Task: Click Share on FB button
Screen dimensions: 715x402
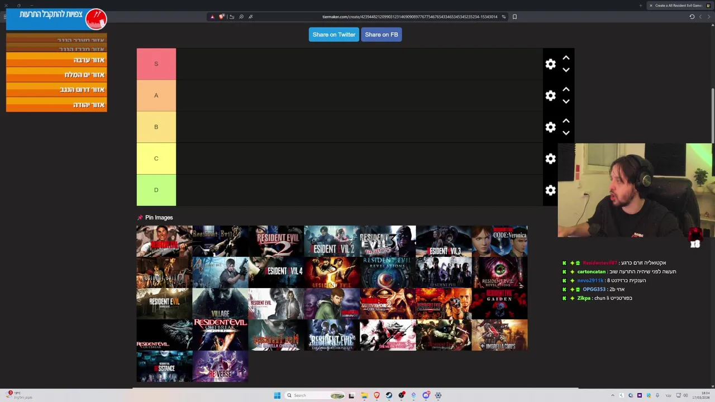Action: [x=382, y=35]
